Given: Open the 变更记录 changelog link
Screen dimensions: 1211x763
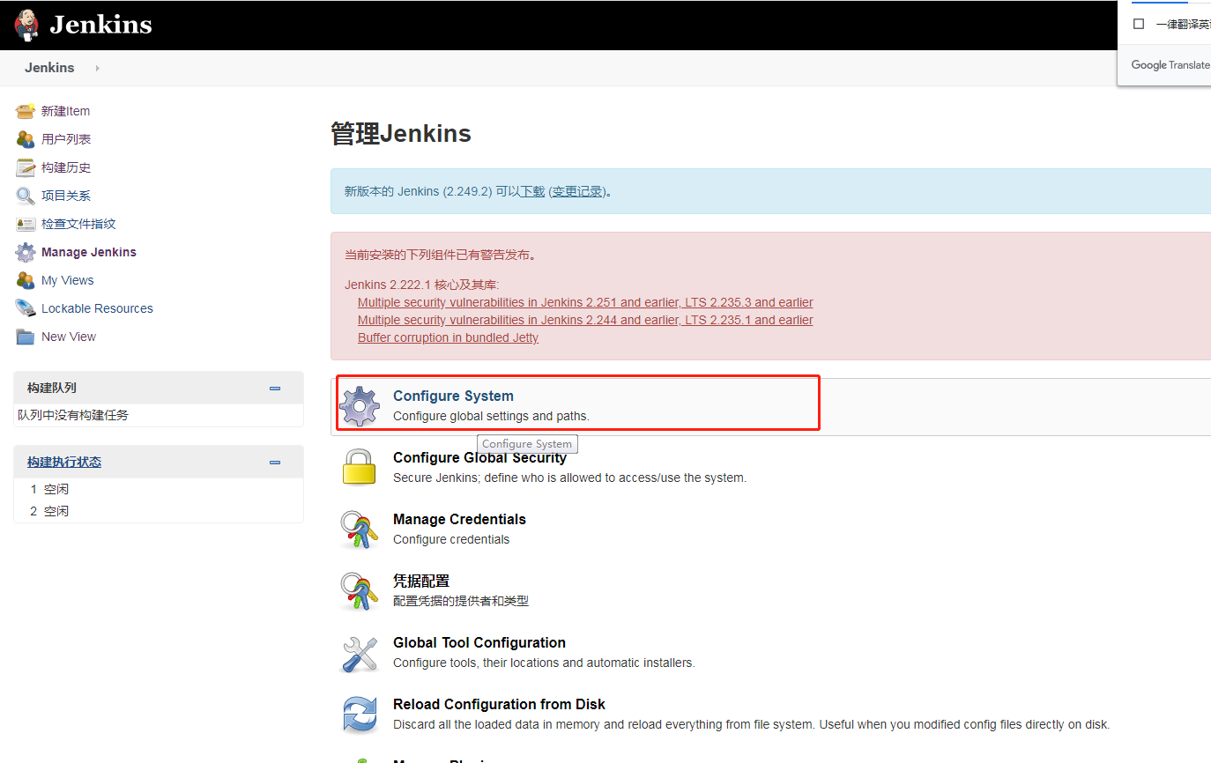Looking at the screenshot, I should point(577,191).
